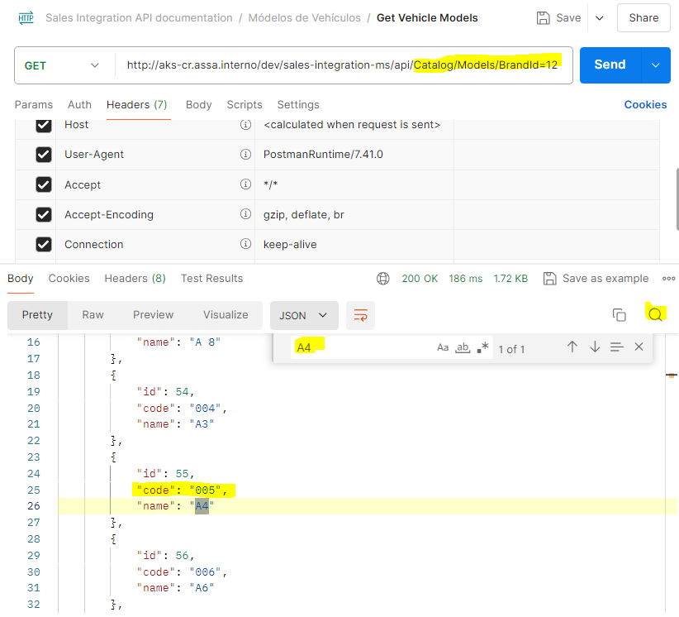Switch to Raw response view
Image resolution: width=679 pixels, height=617 pixels.
coord(93,315)
